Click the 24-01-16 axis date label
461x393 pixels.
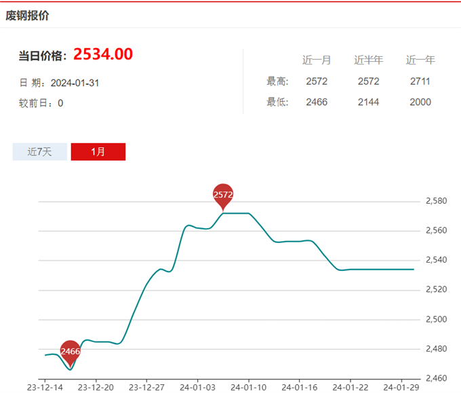coord(299,388)
